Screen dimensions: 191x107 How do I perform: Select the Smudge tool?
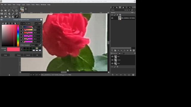tap(5, 17)
